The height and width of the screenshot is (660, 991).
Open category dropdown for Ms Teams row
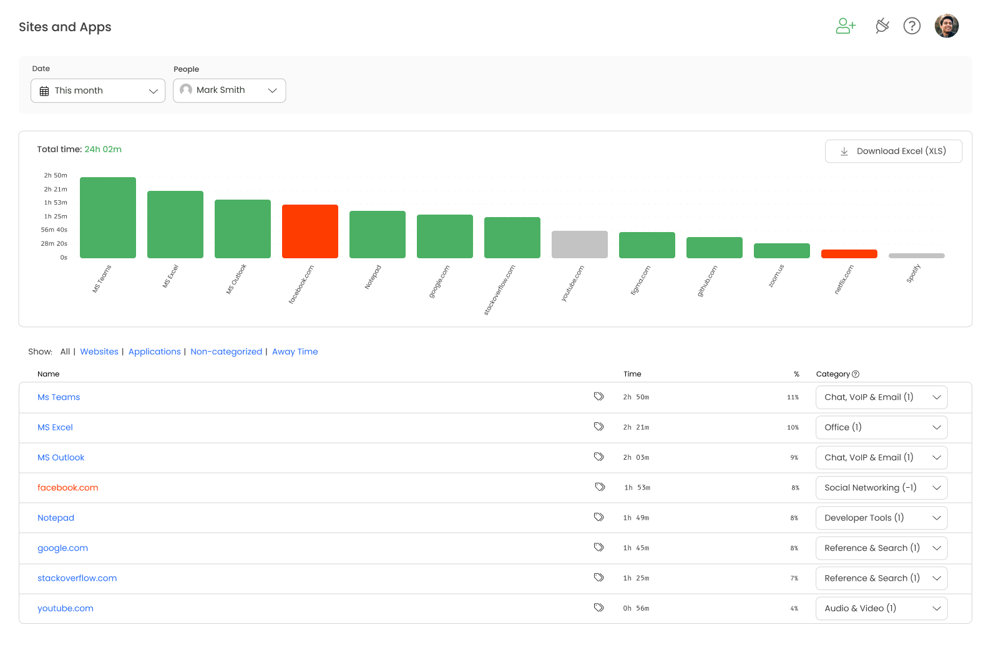(881, 397)
